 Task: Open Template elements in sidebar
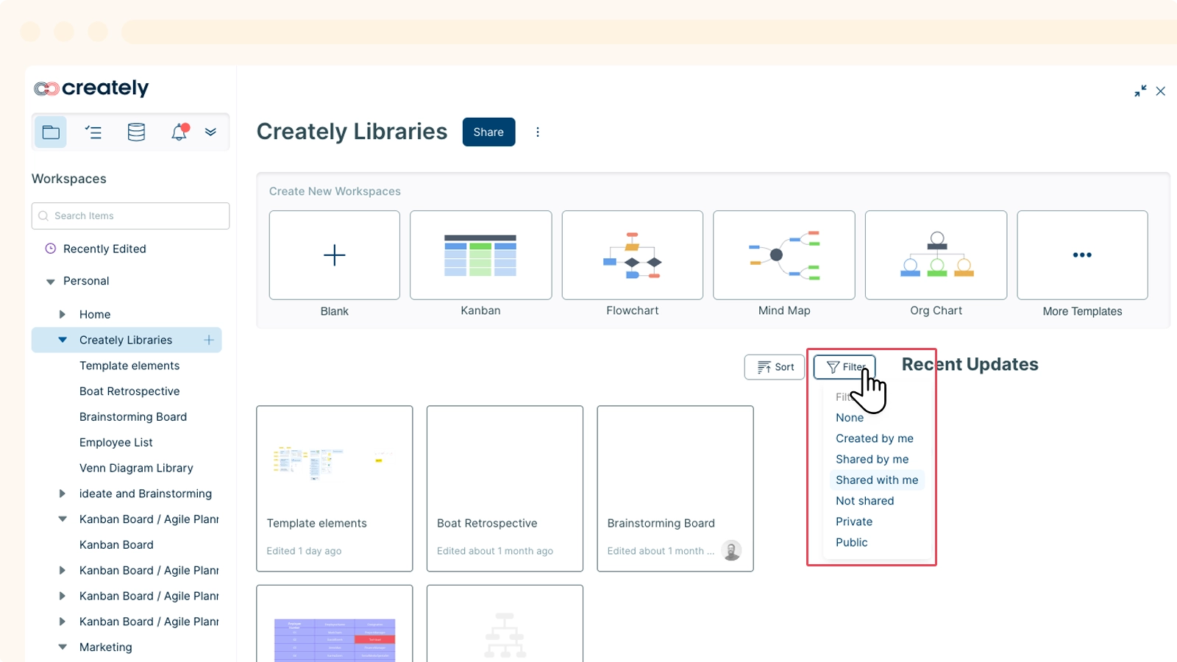(x=129, y=366)
